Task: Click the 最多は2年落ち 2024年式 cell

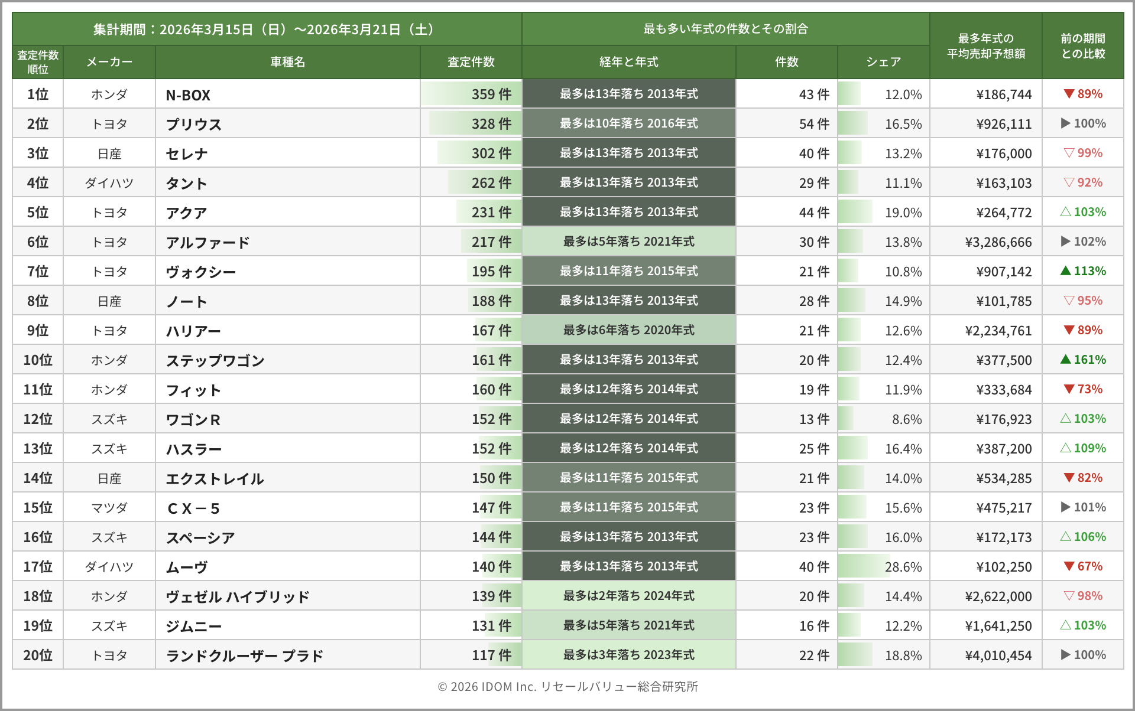Action: point(628,596)
